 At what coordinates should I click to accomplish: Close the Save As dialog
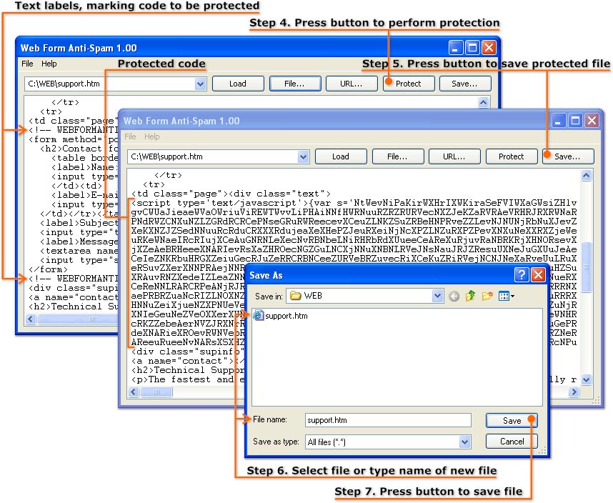(538, 275)
